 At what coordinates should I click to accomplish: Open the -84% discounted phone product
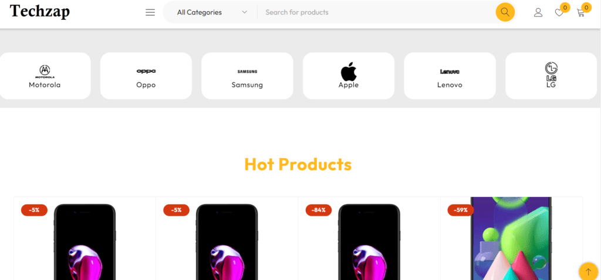369,238
